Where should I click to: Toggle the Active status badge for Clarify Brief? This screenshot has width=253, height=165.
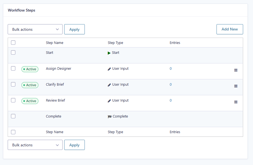30,85
